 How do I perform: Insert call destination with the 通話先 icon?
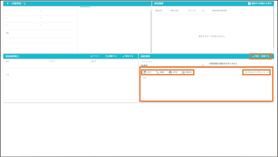[183, 72]
